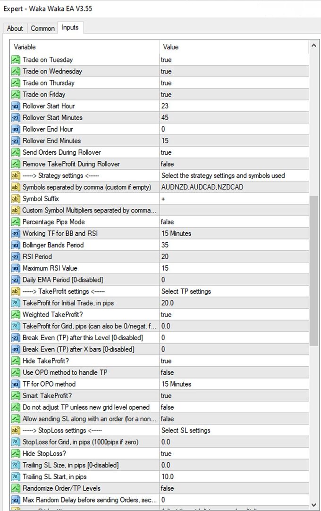Open TF for OPO method timeframe dropdown

tap(234, 384)
